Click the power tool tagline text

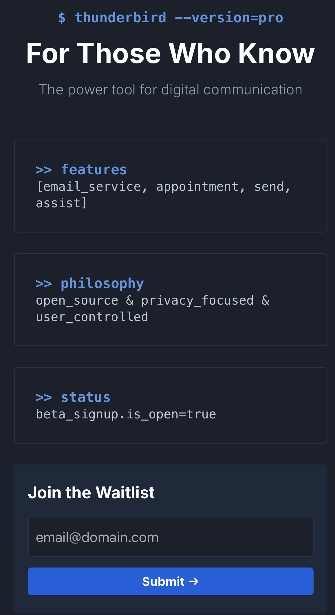171,89
